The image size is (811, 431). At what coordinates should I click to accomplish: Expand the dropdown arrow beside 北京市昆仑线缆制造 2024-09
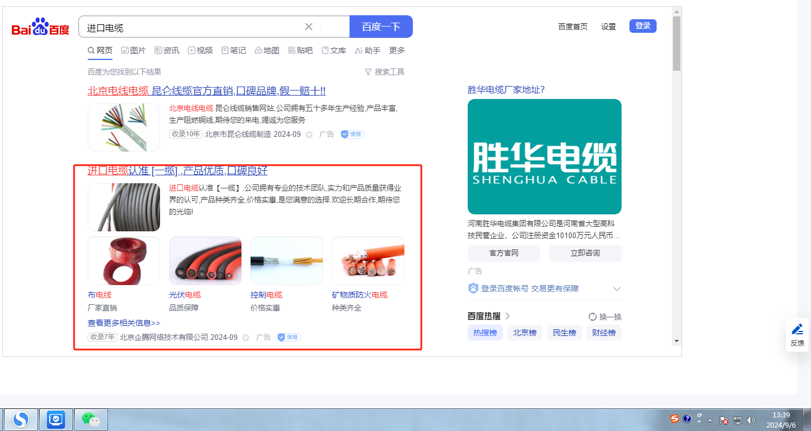[309, 135]
